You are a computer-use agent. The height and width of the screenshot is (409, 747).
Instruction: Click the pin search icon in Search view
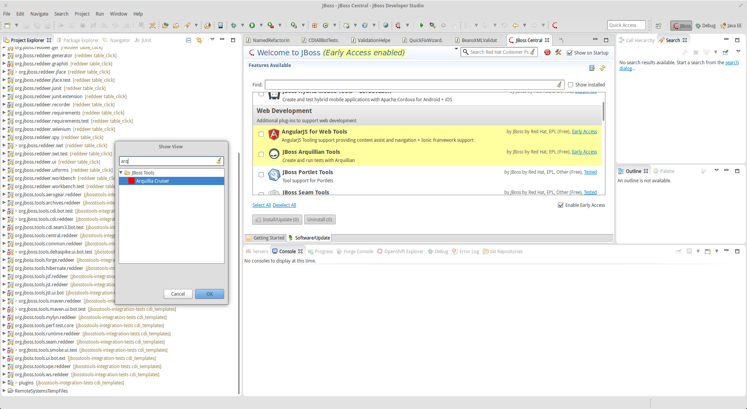pyautogui.click(x=726, y=52)
